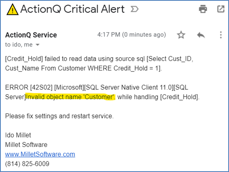
Task: Click the 'to ido, me' recipients text
Action: (19, 44)
